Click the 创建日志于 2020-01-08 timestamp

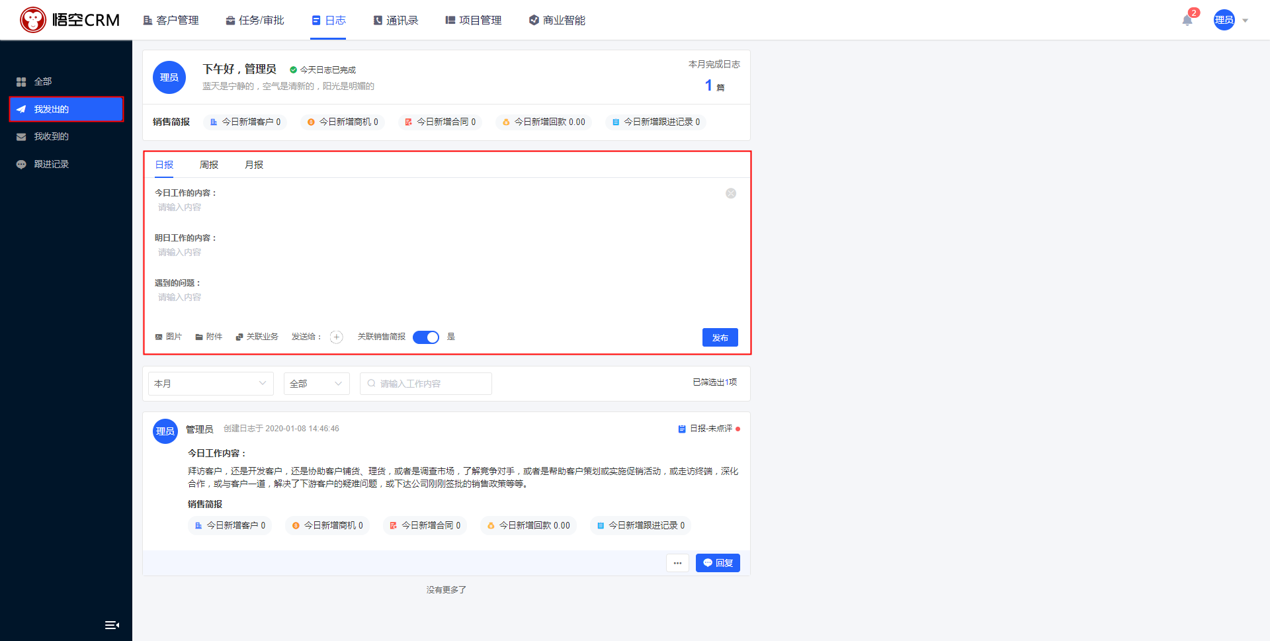[281, 429]
